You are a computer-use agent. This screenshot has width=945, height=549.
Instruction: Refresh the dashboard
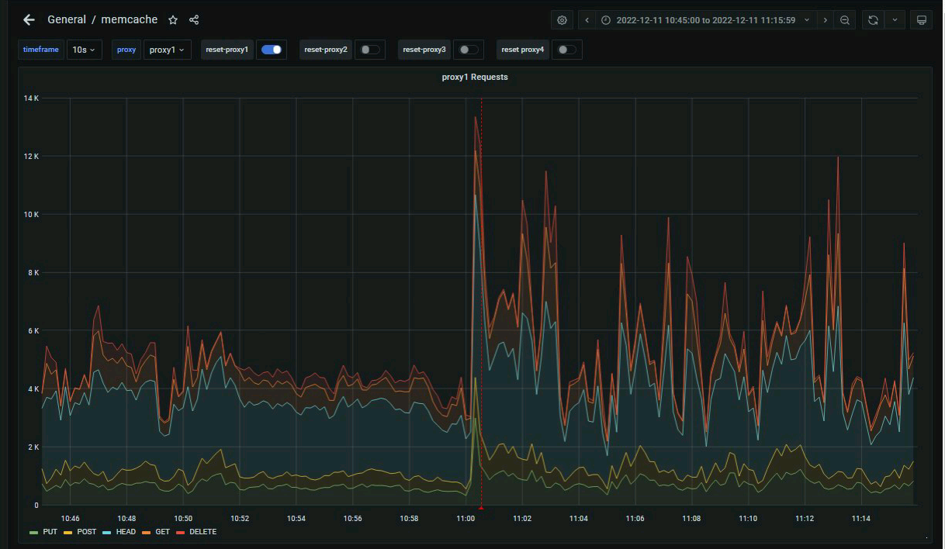coord(874,20)
